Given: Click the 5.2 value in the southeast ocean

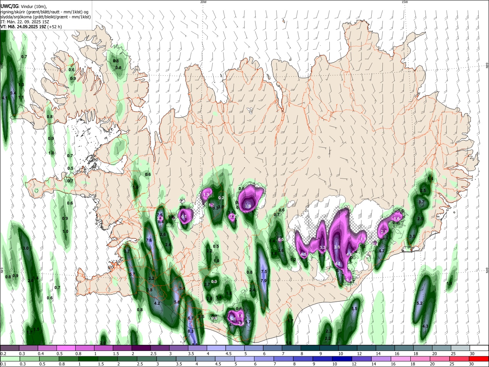Looking at the screenshot, I should pyautogui.click(x=419, y=303).
